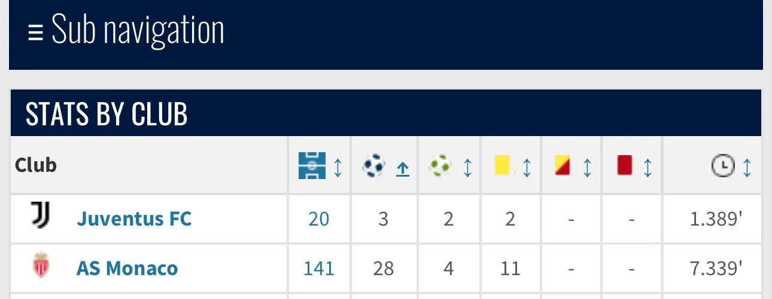
Task: Open AS Monaco 141 appearances link
Action: (x=319, y=269)
